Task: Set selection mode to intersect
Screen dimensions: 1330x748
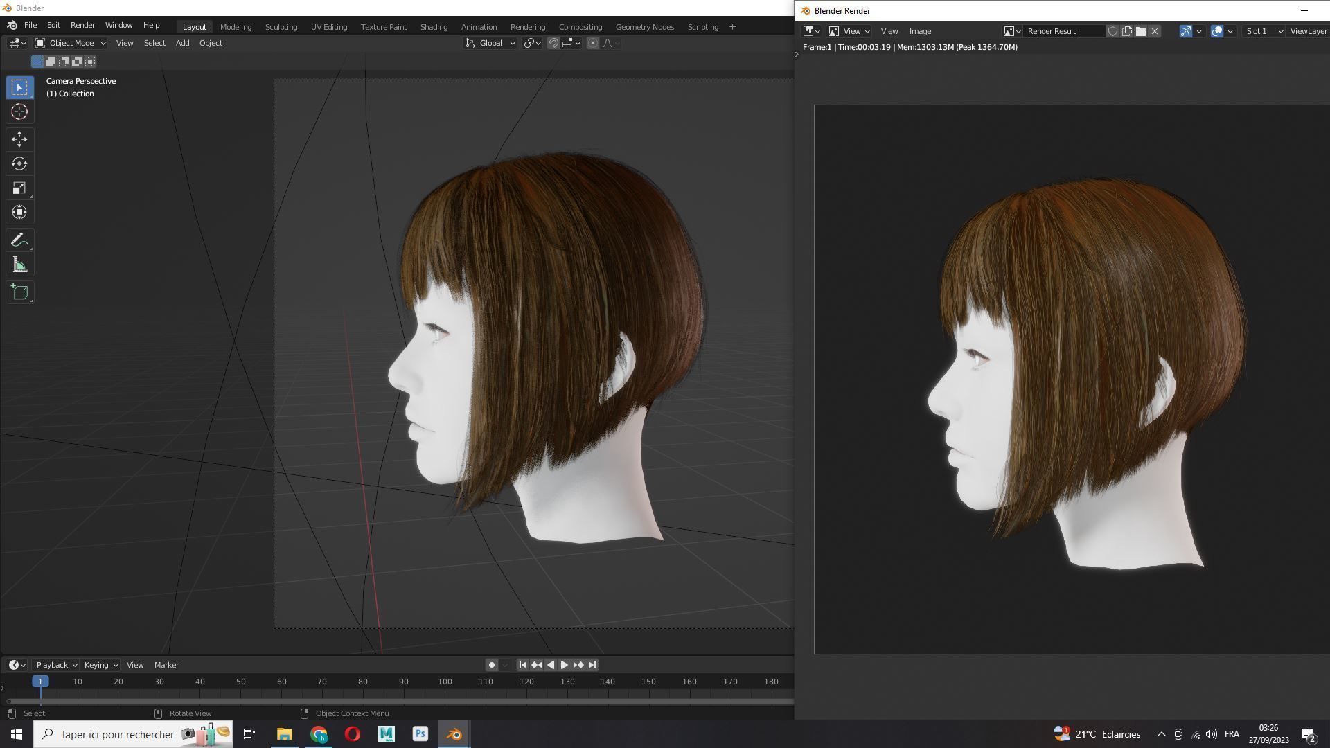Action: click(x=90, y=62)
